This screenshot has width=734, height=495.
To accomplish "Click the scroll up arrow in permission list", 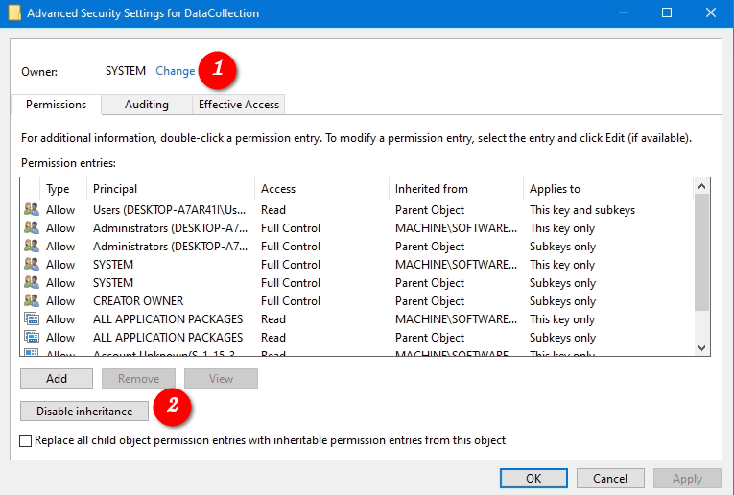I will click(701, 186).
